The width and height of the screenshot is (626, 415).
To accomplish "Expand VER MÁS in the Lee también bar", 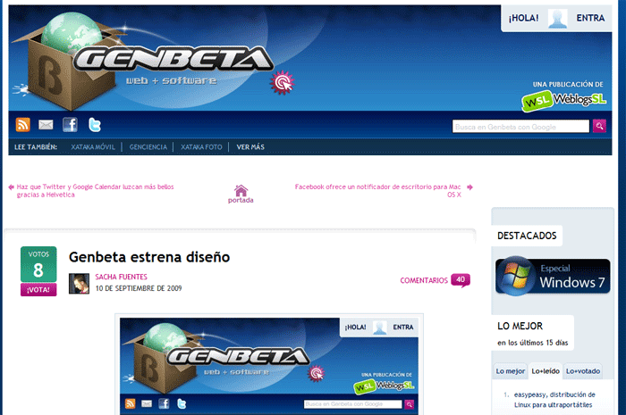I will 250,147.
